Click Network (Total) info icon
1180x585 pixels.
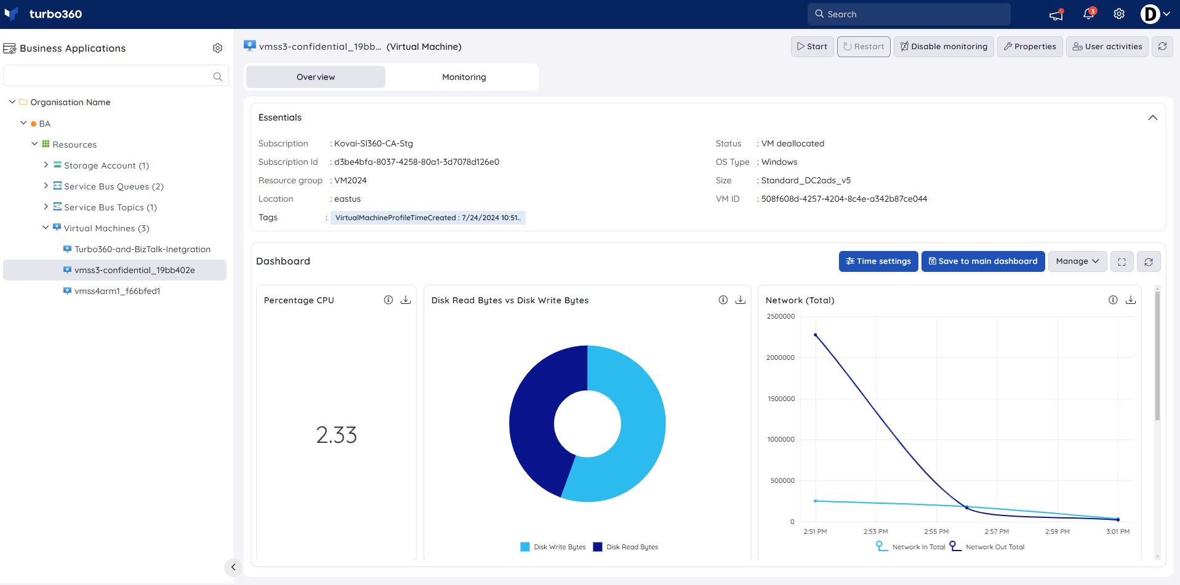(1113, 300)
